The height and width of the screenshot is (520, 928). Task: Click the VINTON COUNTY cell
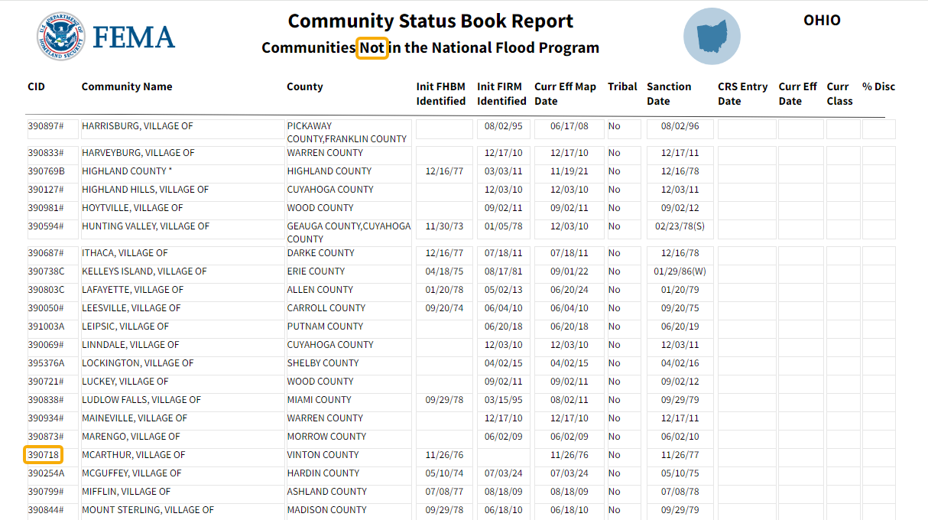click(x=323, y=455)
